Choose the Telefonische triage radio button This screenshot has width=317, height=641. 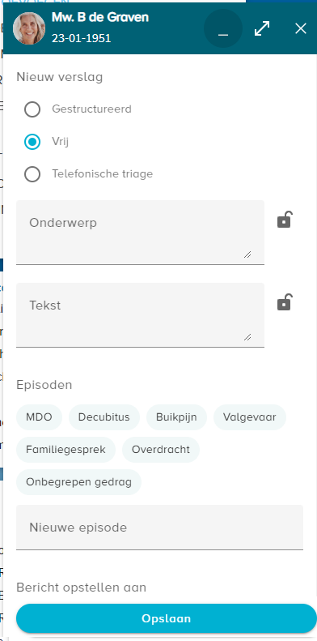(x=32, y=174)
